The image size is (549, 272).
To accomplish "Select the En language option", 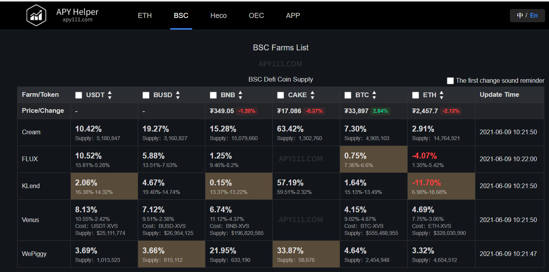I will 534,16.
